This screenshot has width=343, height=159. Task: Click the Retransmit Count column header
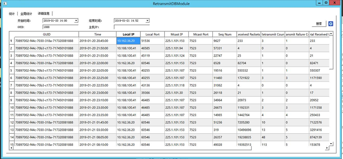click(273, 34)
